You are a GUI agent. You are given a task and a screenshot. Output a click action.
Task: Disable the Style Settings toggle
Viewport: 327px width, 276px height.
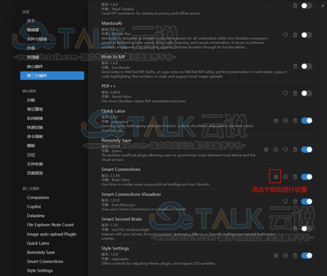tap(306, 255)
